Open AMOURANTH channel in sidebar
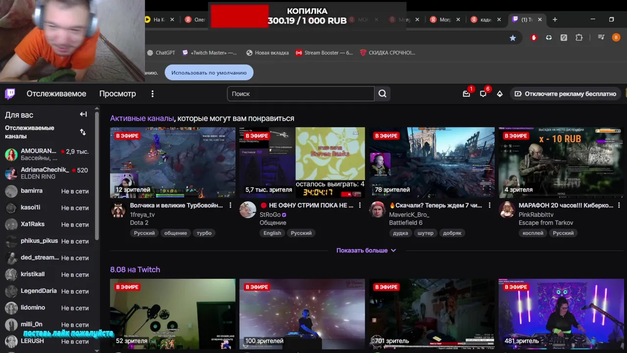Image resolution: width=627 pixels, height=353 pixels. tap(48, 154)
